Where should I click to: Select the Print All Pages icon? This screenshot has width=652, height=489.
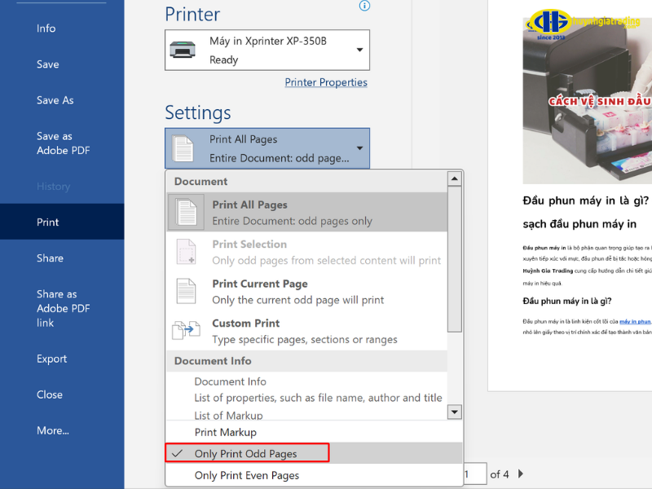click(x=187, y=212)
